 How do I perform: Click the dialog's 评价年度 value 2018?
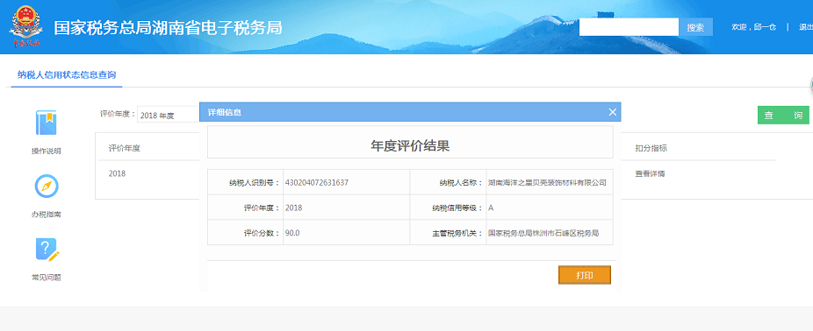(x=293, y=208)
